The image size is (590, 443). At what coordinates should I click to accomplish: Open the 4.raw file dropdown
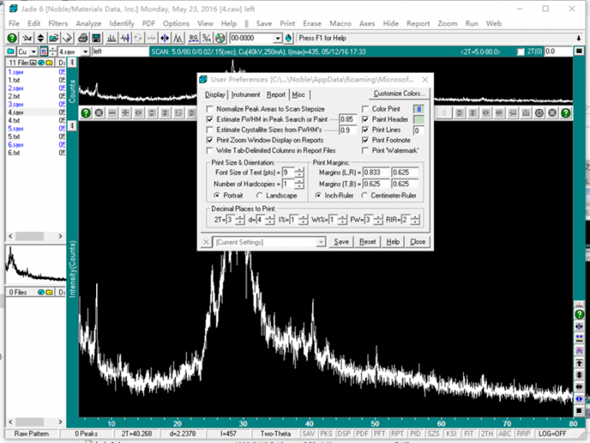click(x=85, y=52)
